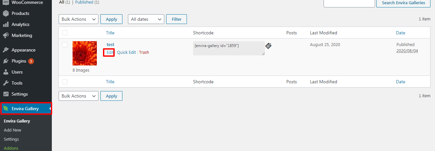Open the Add New submenu item
Screen dimensions: 435x151
(x=13, y=130)
